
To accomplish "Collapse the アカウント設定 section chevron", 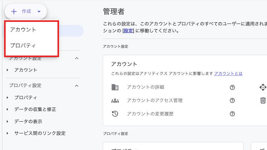I will coord(77,58).
